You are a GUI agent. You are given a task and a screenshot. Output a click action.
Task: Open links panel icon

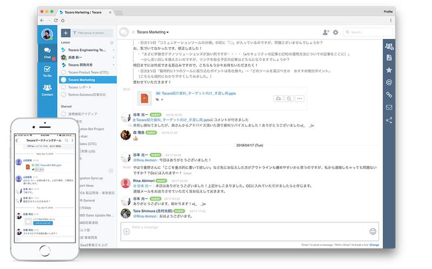pyautogui.click(x=389, y=95)
